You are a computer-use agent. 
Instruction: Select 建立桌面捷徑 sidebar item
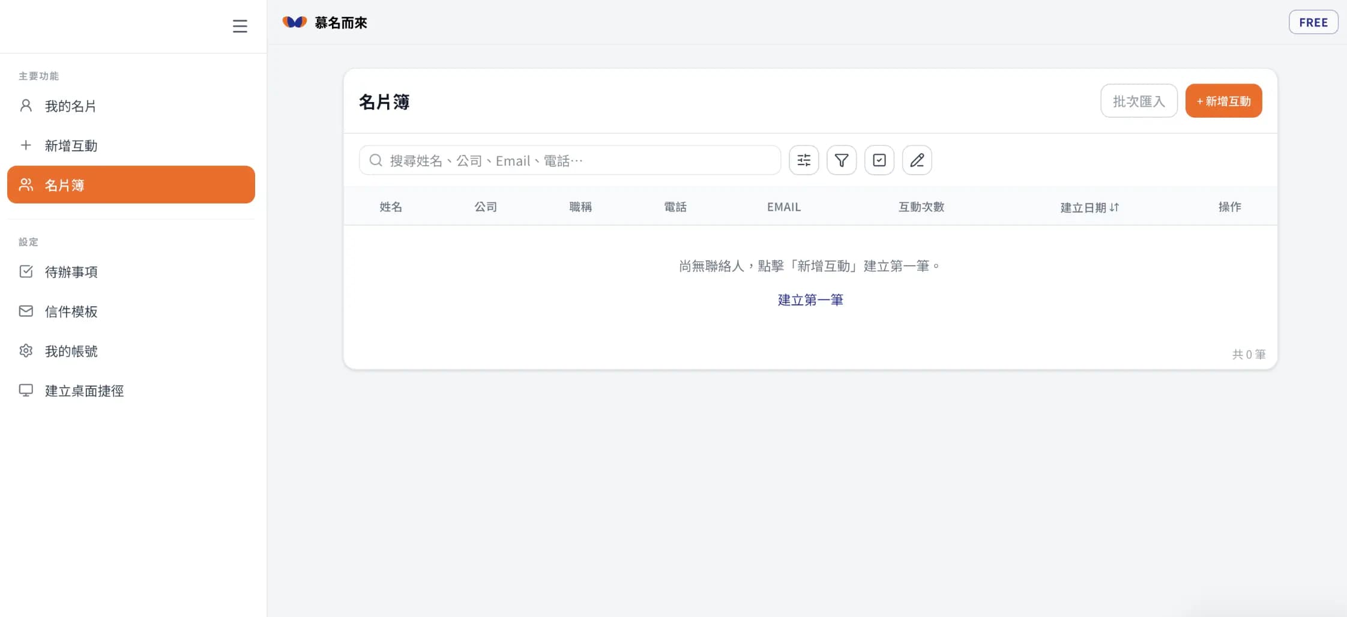[84, 391]
